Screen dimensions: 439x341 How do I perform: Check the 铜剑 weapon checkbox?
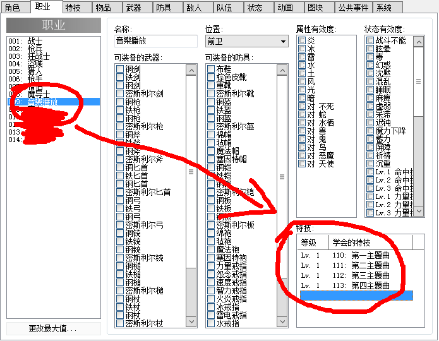click(x=120, y=69)
